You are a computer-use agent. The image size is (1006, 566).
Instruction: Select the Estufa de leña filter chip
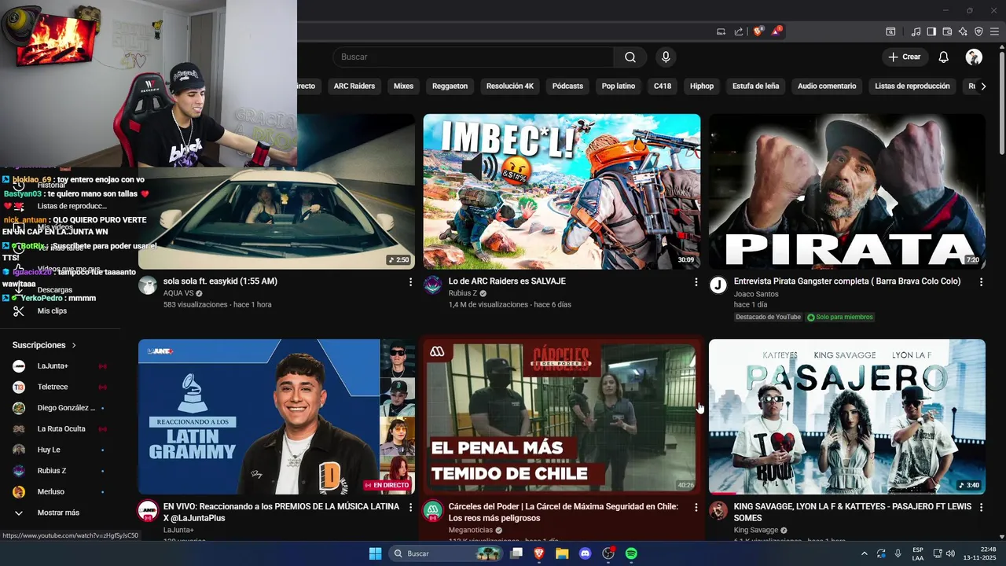[x=755, y=86]
